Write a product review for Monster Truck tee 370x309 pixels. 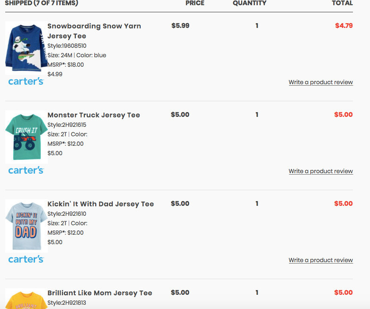point(321,171)
